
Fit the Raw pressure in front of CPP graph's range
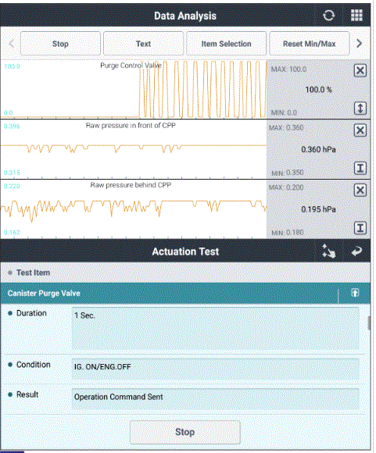(x=360, y=168)
